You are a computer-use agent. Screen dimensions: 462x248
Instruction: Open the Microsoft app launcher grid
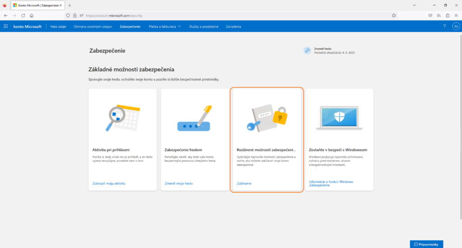[6, 27]
